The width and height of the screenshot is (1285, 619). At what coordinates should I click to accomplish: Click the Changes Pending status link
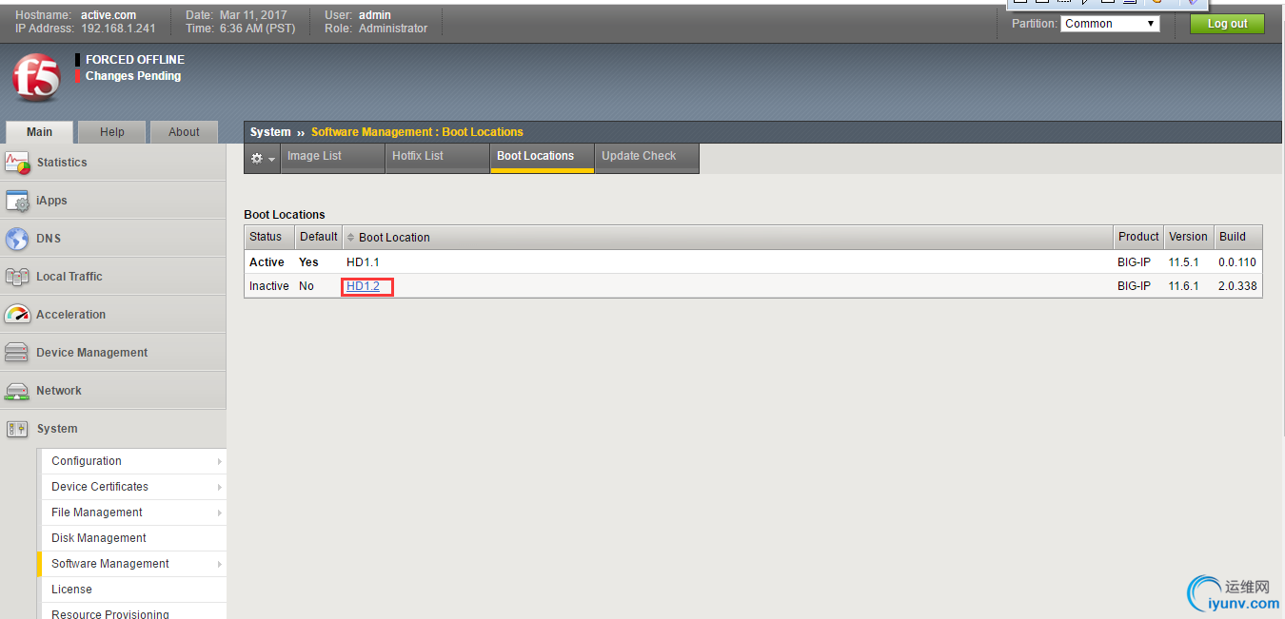(133, 76)
